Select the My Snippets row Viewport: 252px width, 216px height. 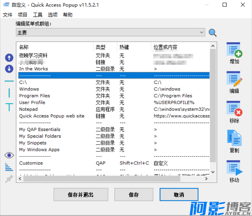114,143
